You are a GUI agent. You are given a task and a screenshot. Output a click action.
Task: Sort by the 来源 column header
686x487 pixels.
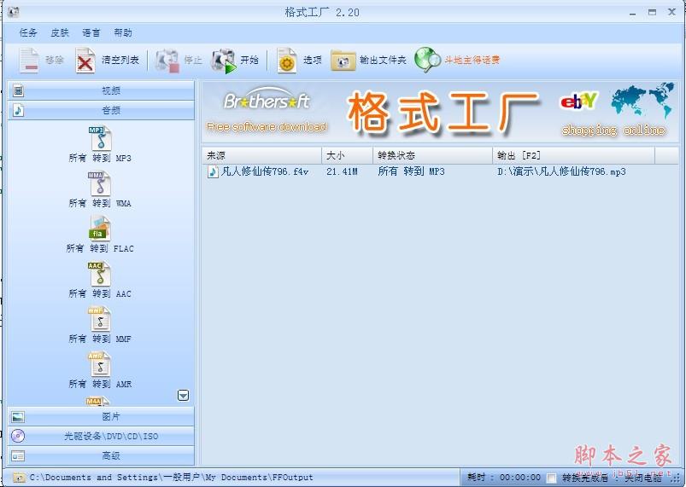point(261,155)
